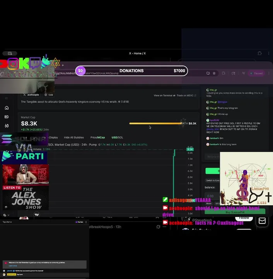The width and height of the screenshot is (273, 279).
Task: Click Trade on MEXC link
Action: point(186,96)
